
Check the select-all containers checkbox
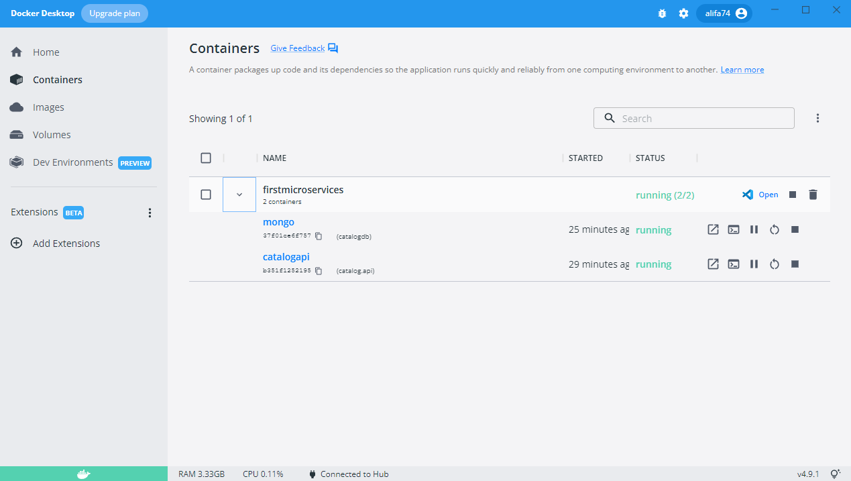point(206,158)
